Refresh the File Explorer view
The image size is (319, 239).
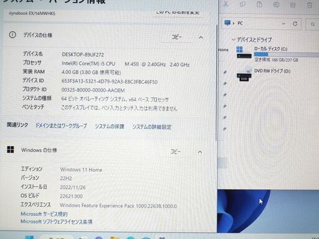[295, 24]
